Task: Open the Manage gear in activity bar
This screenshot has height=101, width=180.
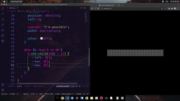Action: click(x=3, y=90)
